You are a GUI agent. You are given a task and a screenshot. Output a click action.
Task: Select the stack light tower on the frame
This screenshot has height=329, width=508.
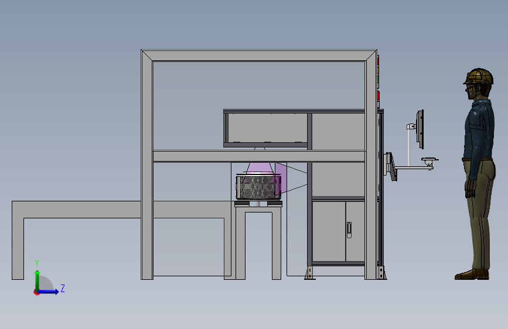pos(378,81)
